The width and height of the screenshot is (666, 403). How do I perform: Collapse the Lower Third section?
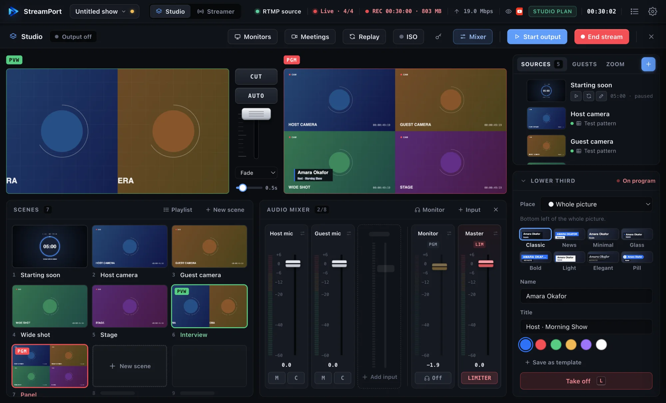pyautogui.click(x=523, y=181)
